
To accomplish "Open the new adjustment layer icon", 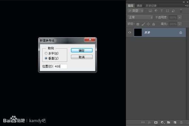I will (x=162, y=122).
